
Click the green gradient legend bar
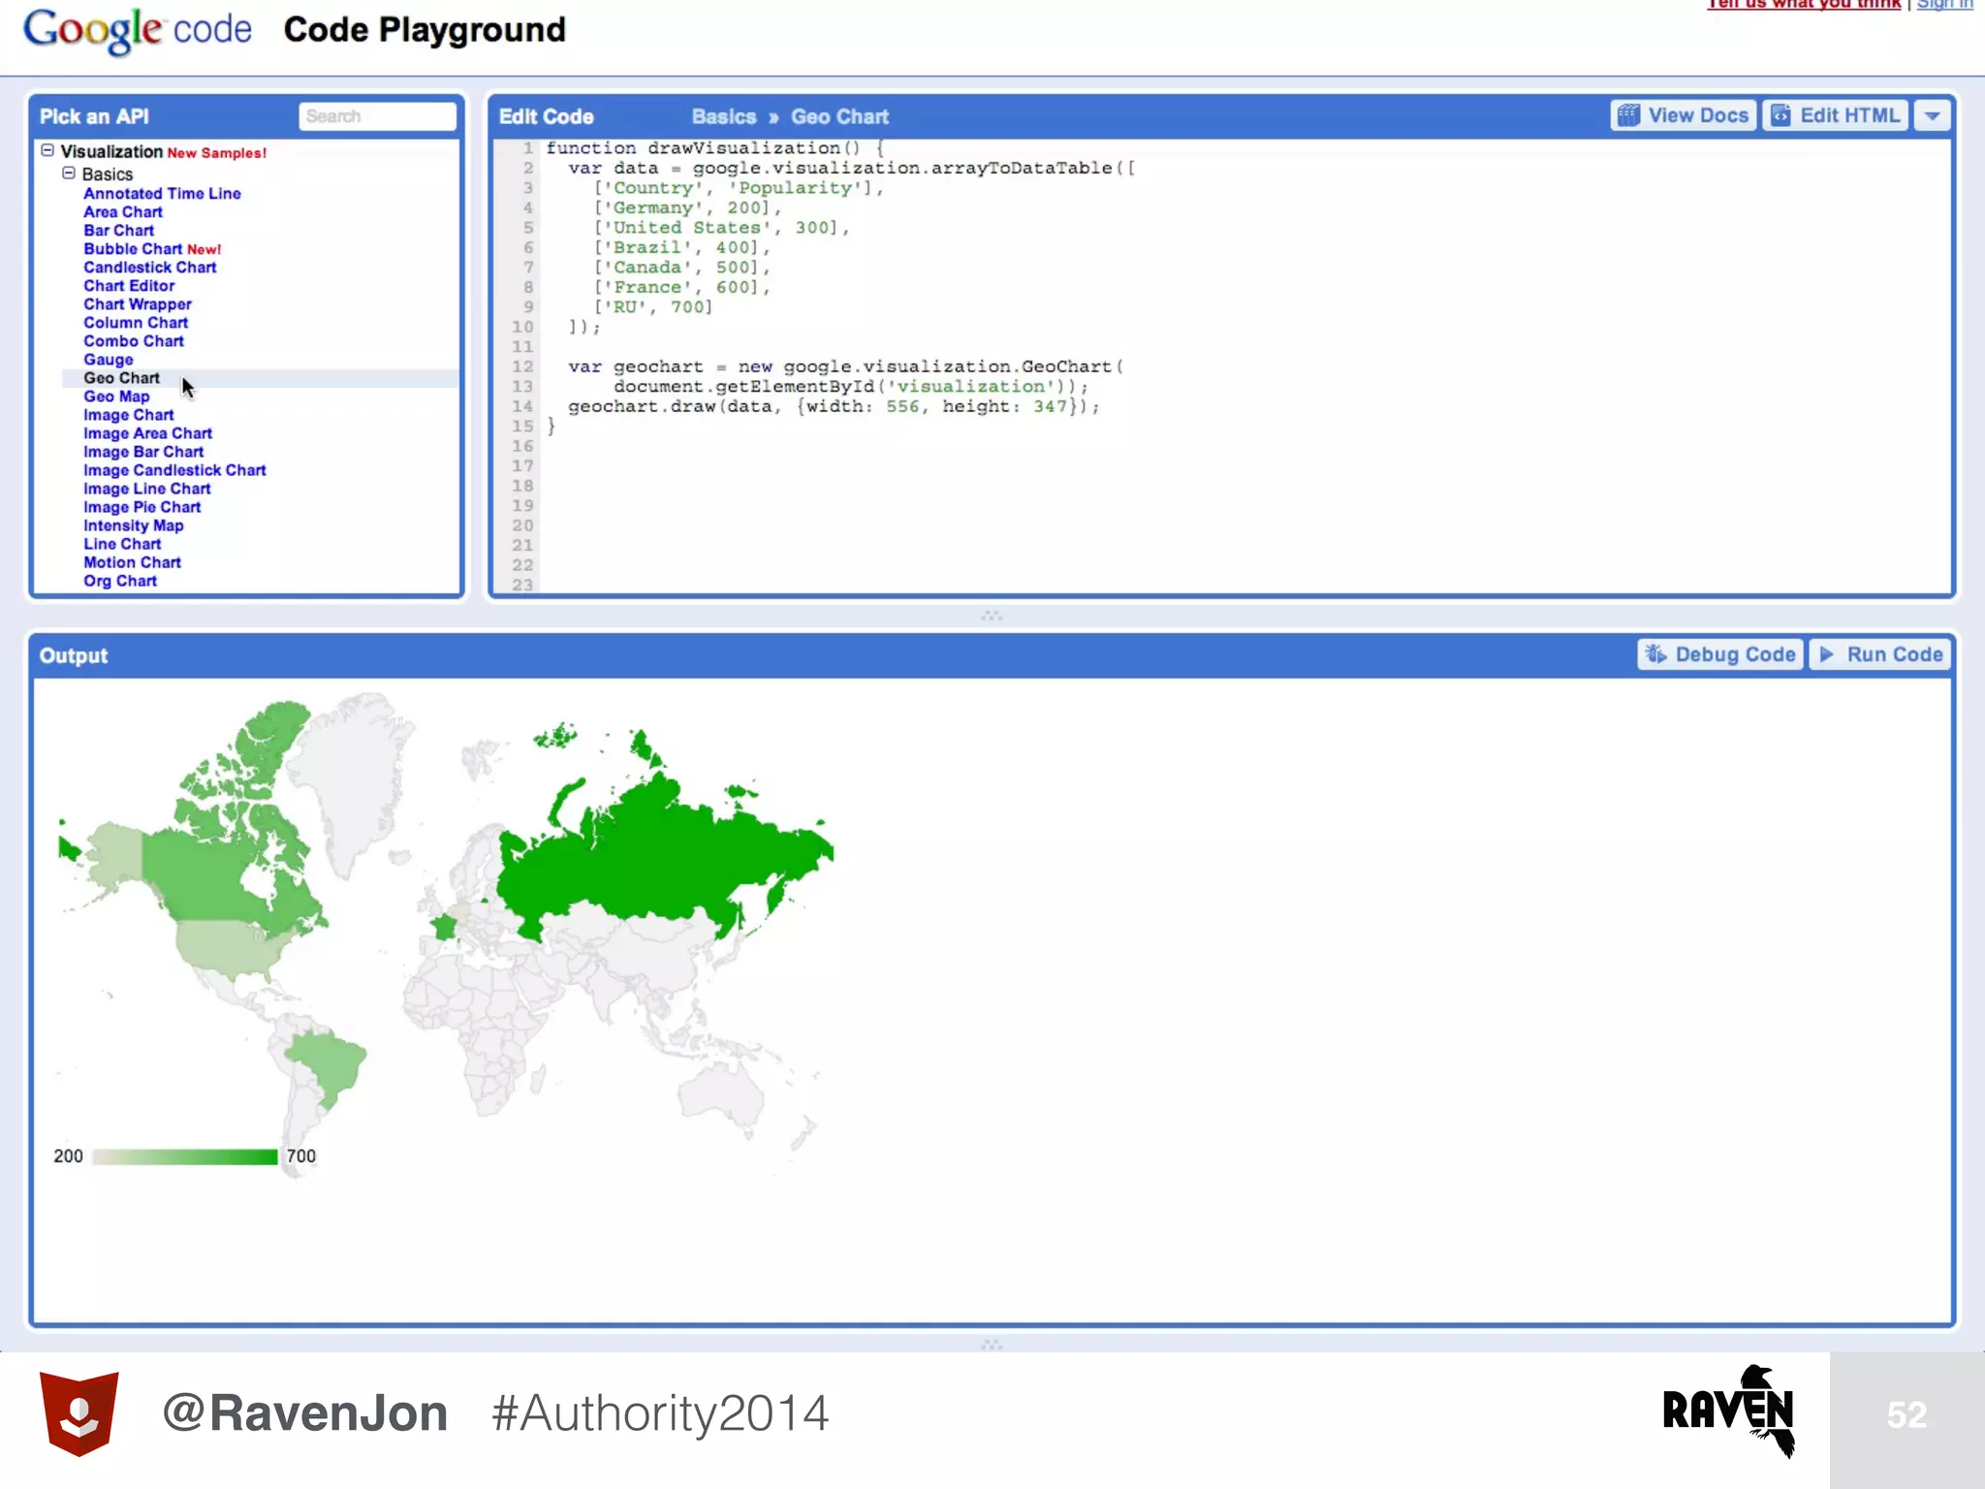(185, 1156)
